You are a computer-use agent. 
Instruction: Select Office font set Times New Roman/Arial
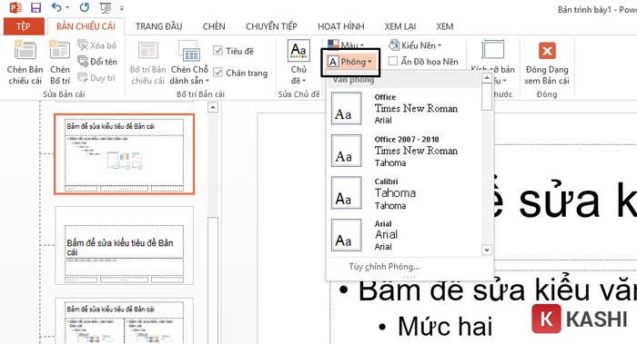404,109
